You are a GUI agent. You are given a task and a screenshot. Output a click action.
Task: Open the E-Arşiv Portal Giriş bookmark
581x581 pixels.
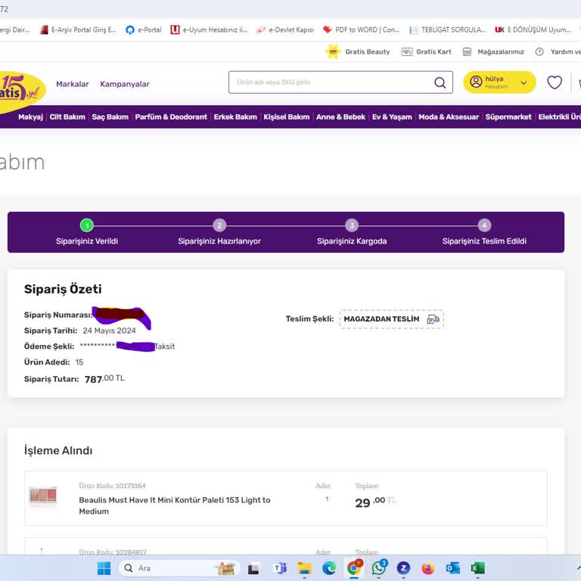(x=78, y=30)
